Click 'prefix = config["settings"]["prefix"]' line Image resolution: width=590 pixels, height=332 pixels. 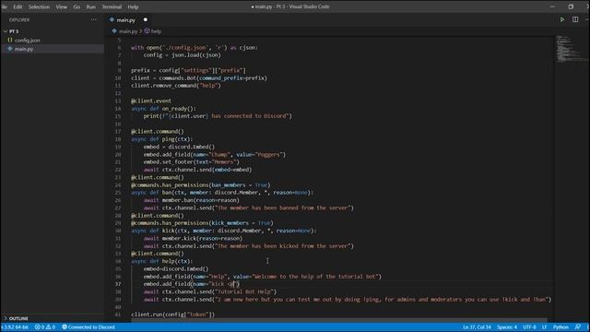(188, 70)
